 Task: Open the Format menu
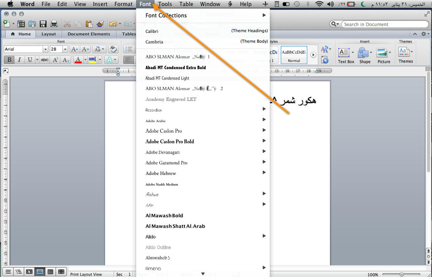point(124,4)
